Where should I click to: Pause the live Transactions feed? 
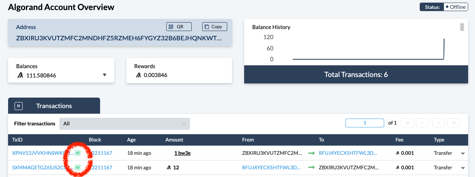coord(19,106)
